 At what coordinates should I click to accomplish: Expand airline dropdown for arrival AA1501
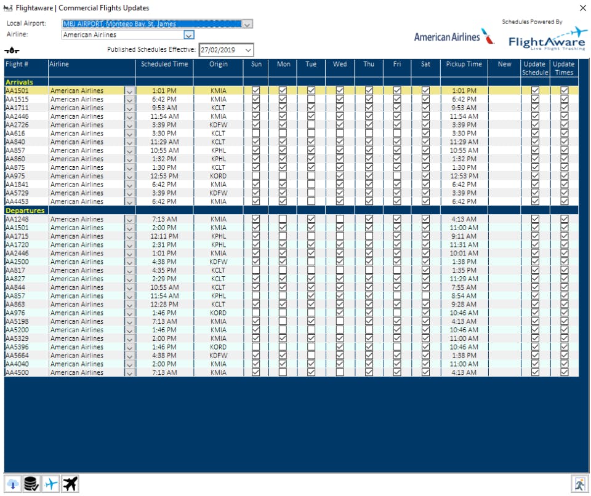[129, 91]
